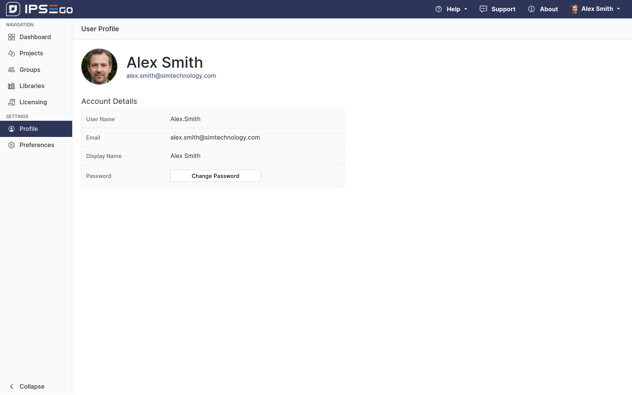Open the Profile settings page

pos(29,129)
